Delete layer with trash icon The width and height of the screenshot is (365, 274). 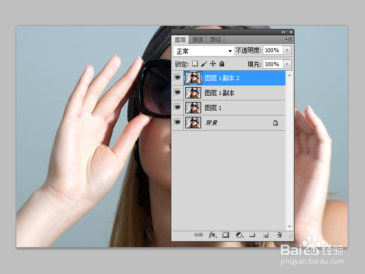pyautogui.click(x=279, y=235)
